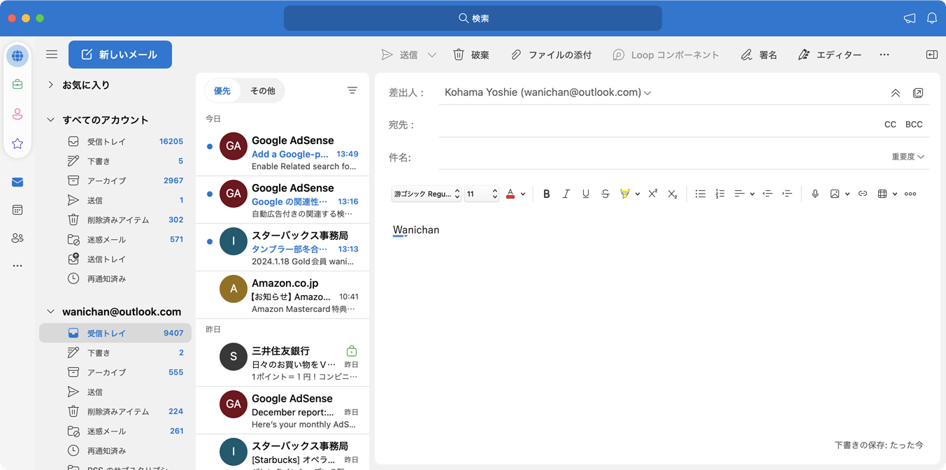This screenshot has height=470, width=946.
Task: Open more apps ellipsis in left rail
Action: (x=17, y=266)
